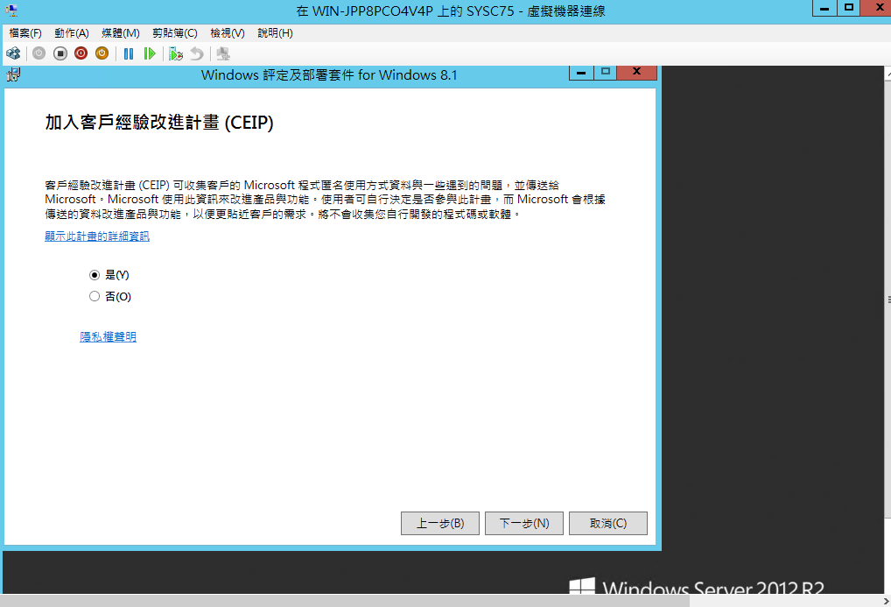Open the 隱私權聲明 link

pos(108,336)
